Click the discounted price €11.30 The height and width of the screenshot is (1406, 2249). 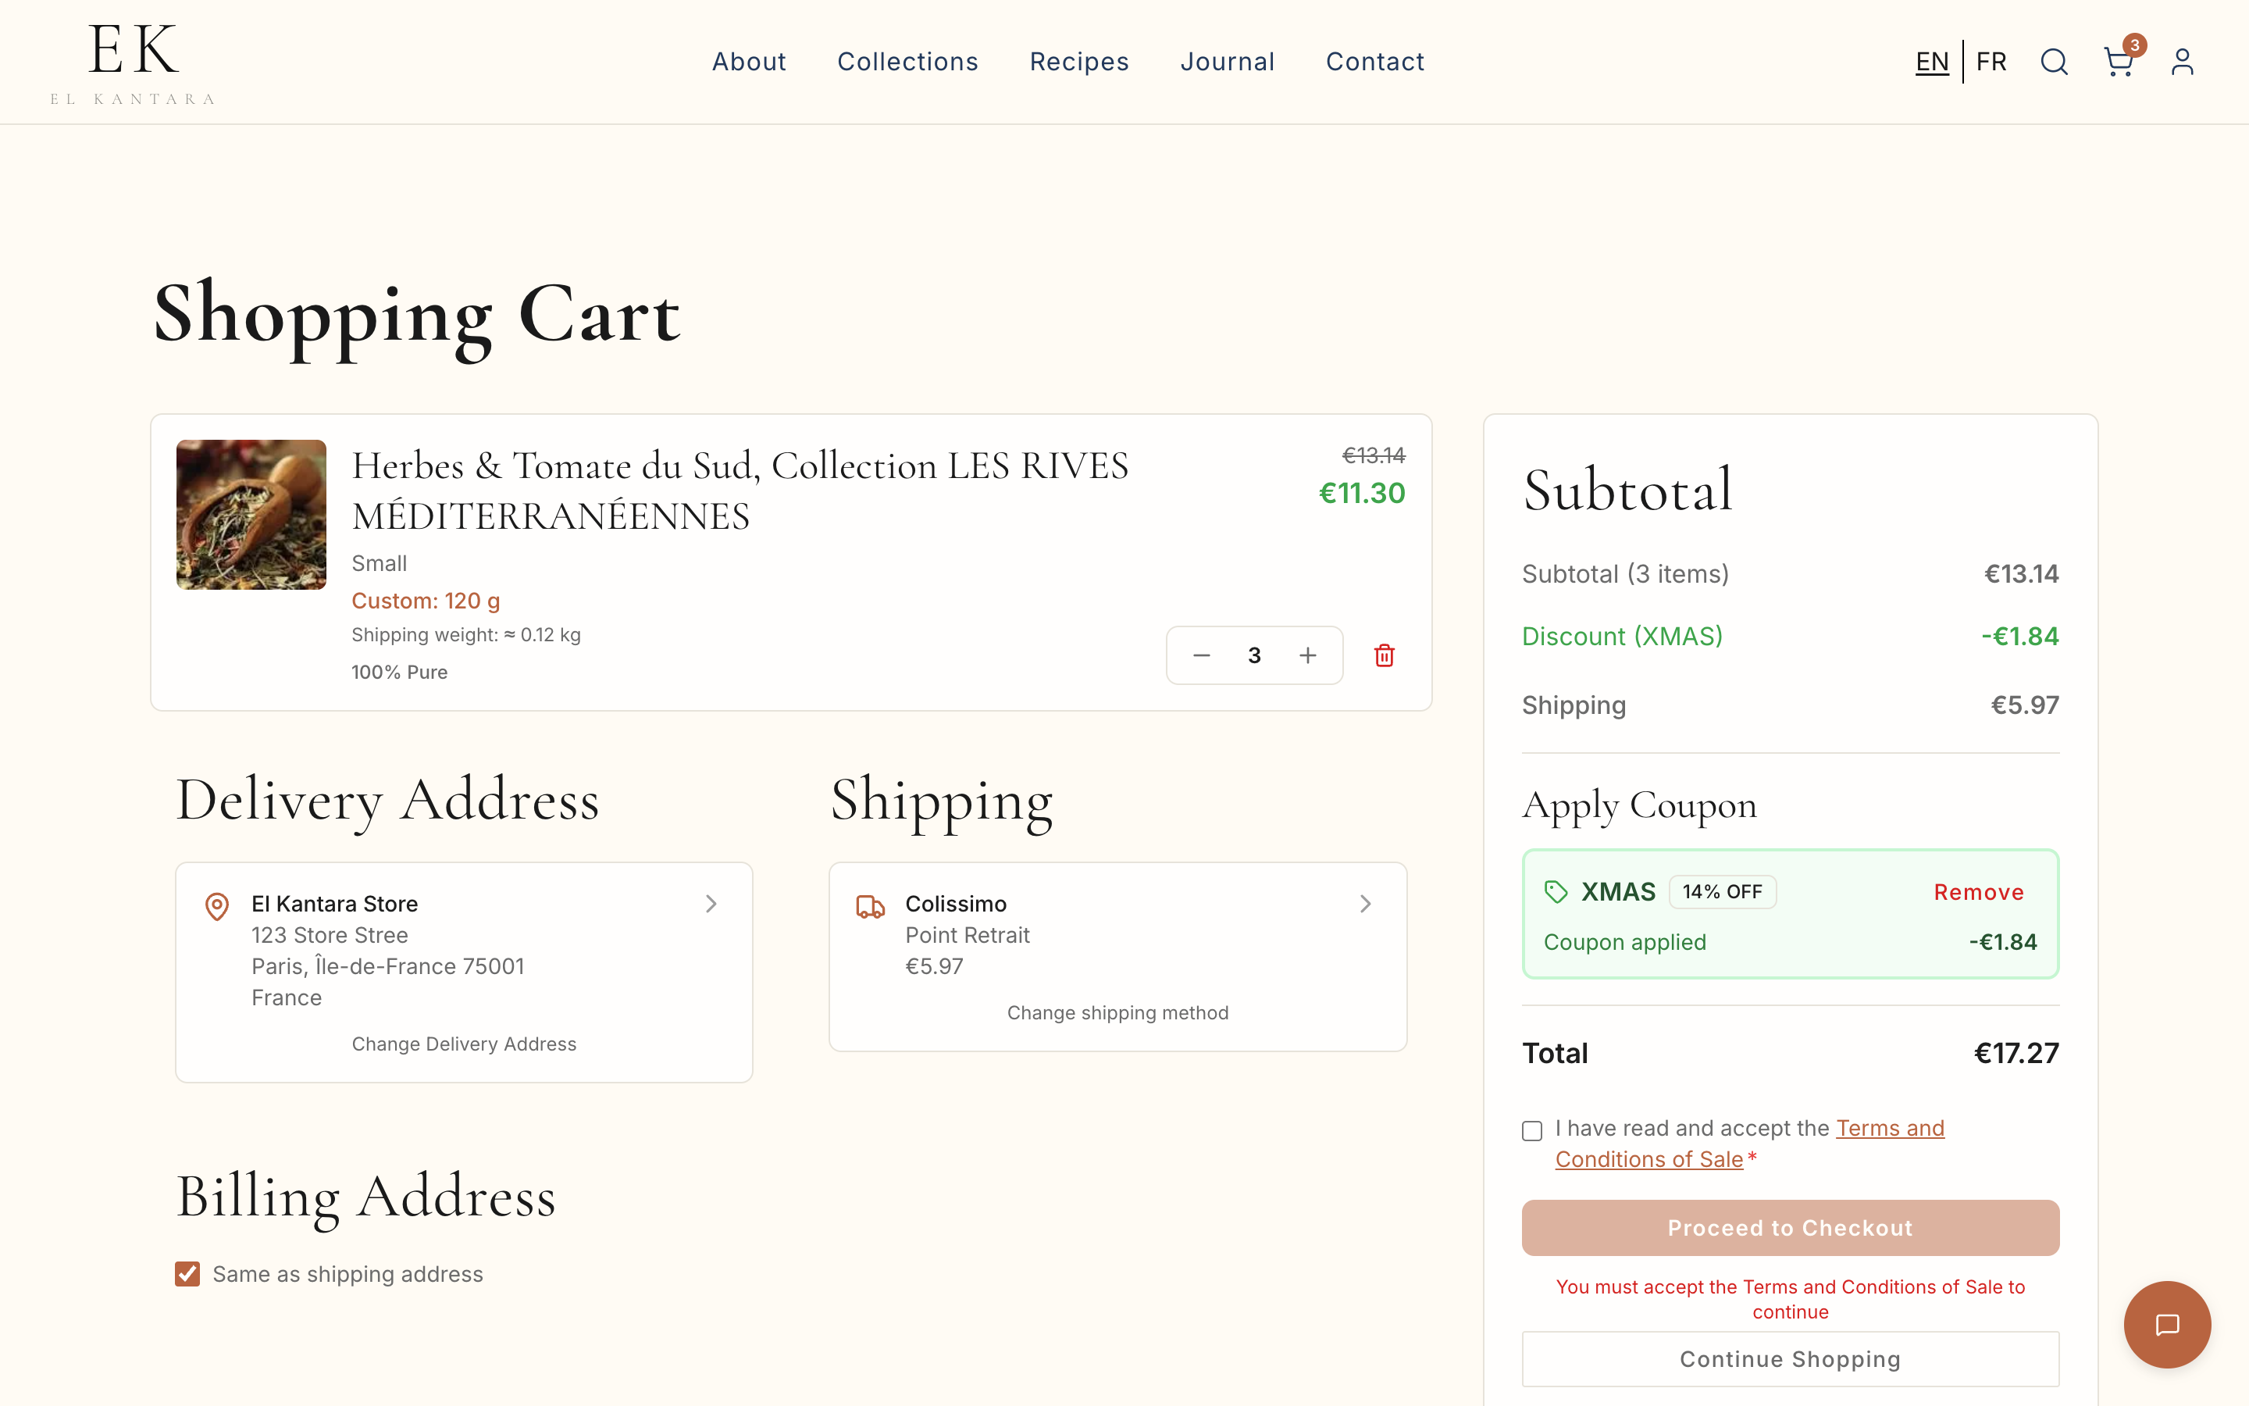pyautogui.click(x=1361, y=493)
